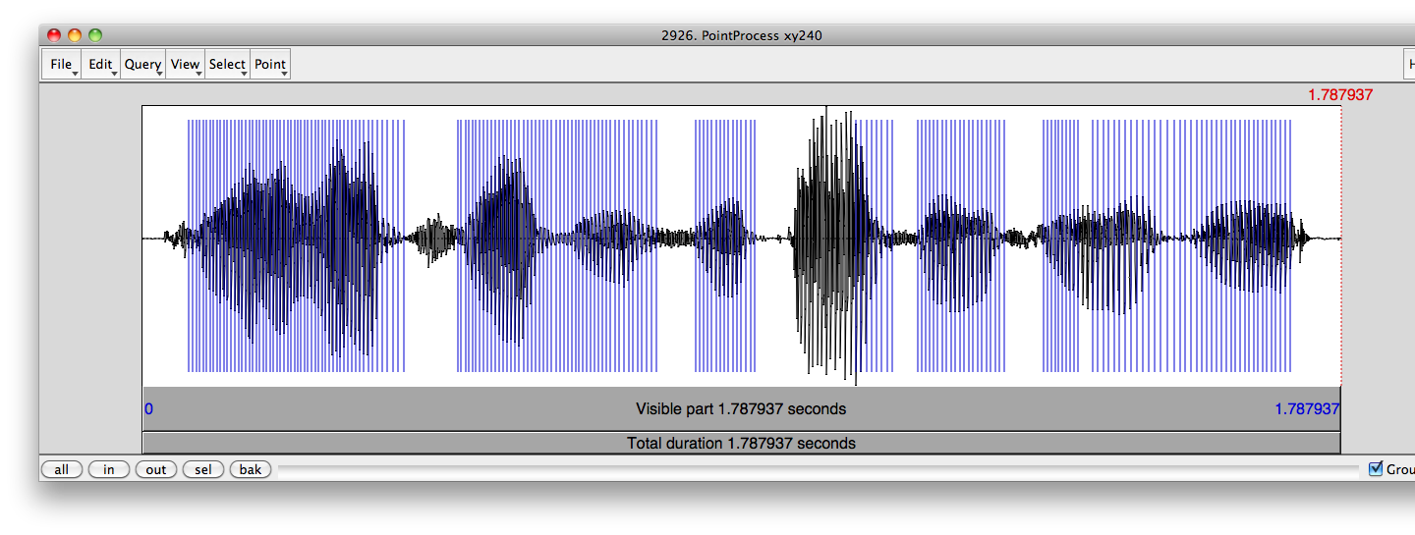Click the red 1.787937 time value
Screen dimensions: 1415x535
(x=1339, y=95)
